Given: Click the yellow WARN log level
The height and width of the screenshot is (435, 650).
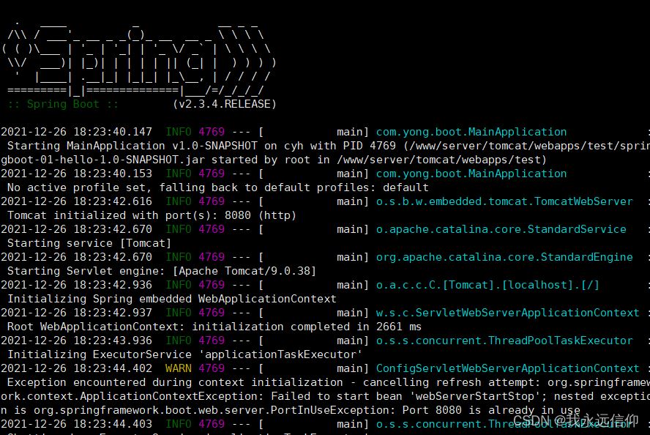Looking at the screenshot, I should click(179, 368).
